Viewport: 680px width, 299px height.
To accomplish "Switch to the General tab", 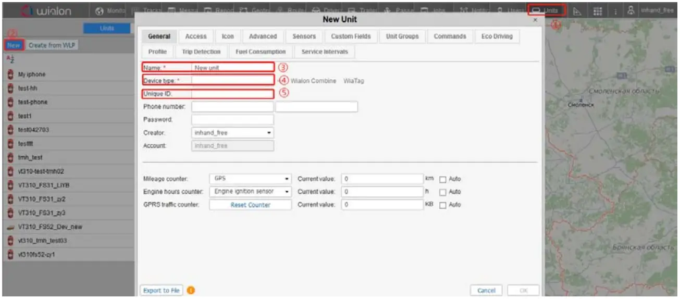I will point(159,36).
